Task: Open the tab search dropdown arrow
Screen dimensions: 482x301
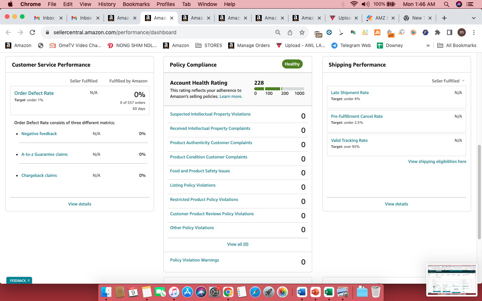Action: pyautogui.click(x=473, y=18)
